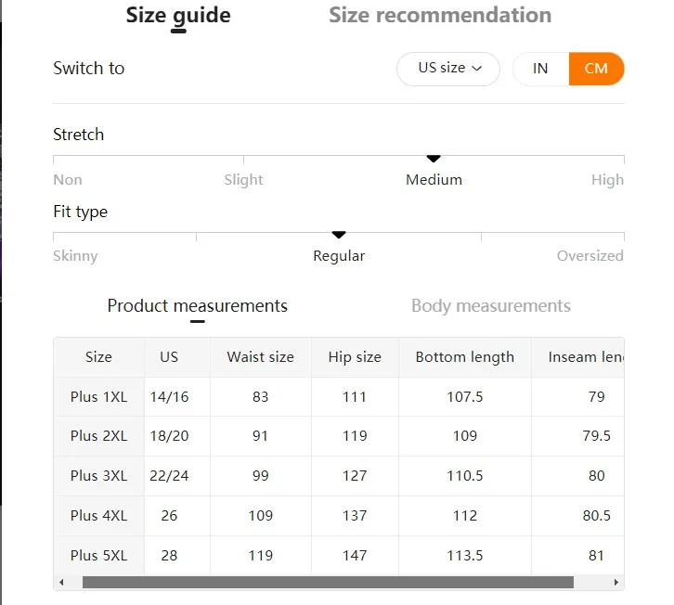Click the chevron in US size selector
Image resolution: width=674 pixels, height=605 pixels.
(476, 69)
